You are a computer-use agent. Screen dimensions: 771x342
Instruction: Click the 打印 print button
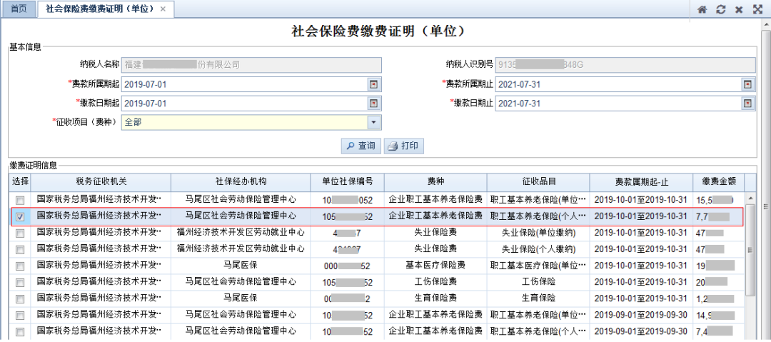click(x=403, y=146)
